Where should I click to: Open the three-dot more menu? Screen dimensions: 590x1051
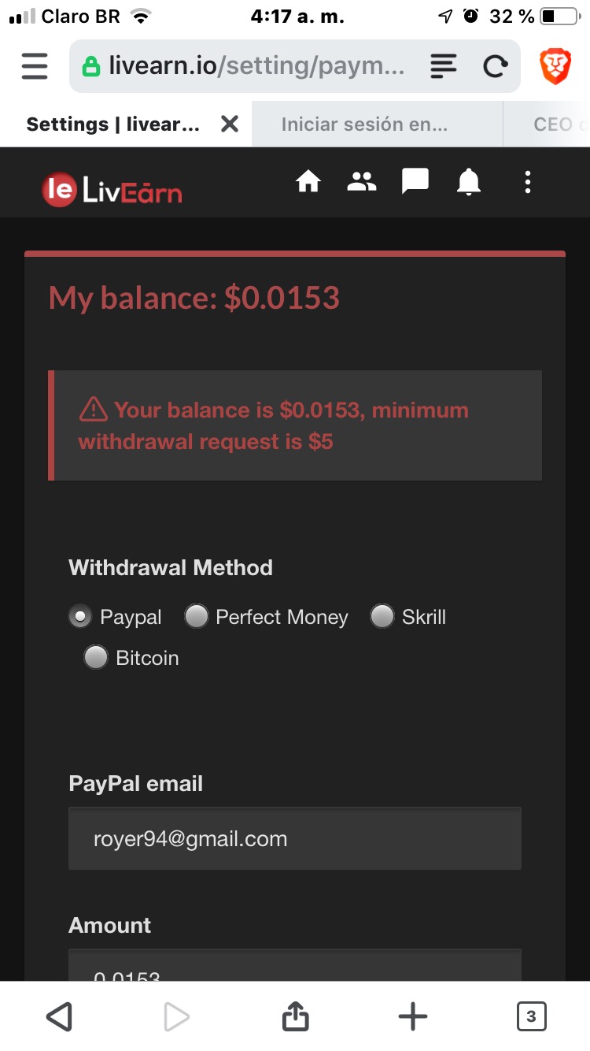click(528, 183)
